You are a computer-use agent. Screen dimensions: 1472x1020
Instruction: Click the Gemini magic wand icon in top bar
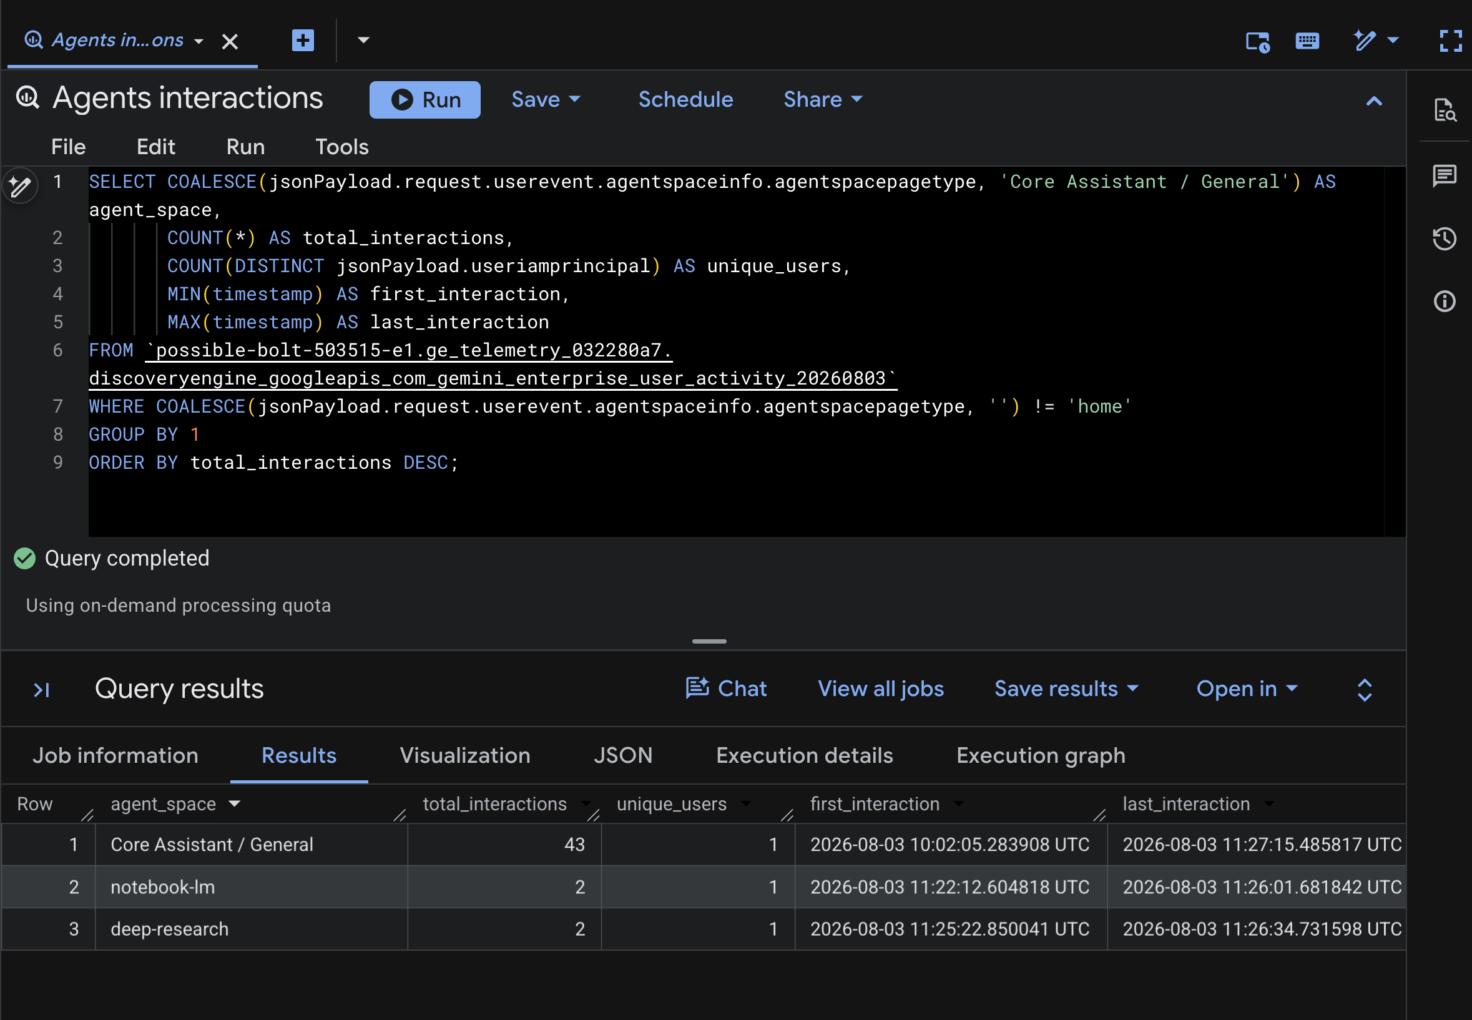[x=1364, y=40]
